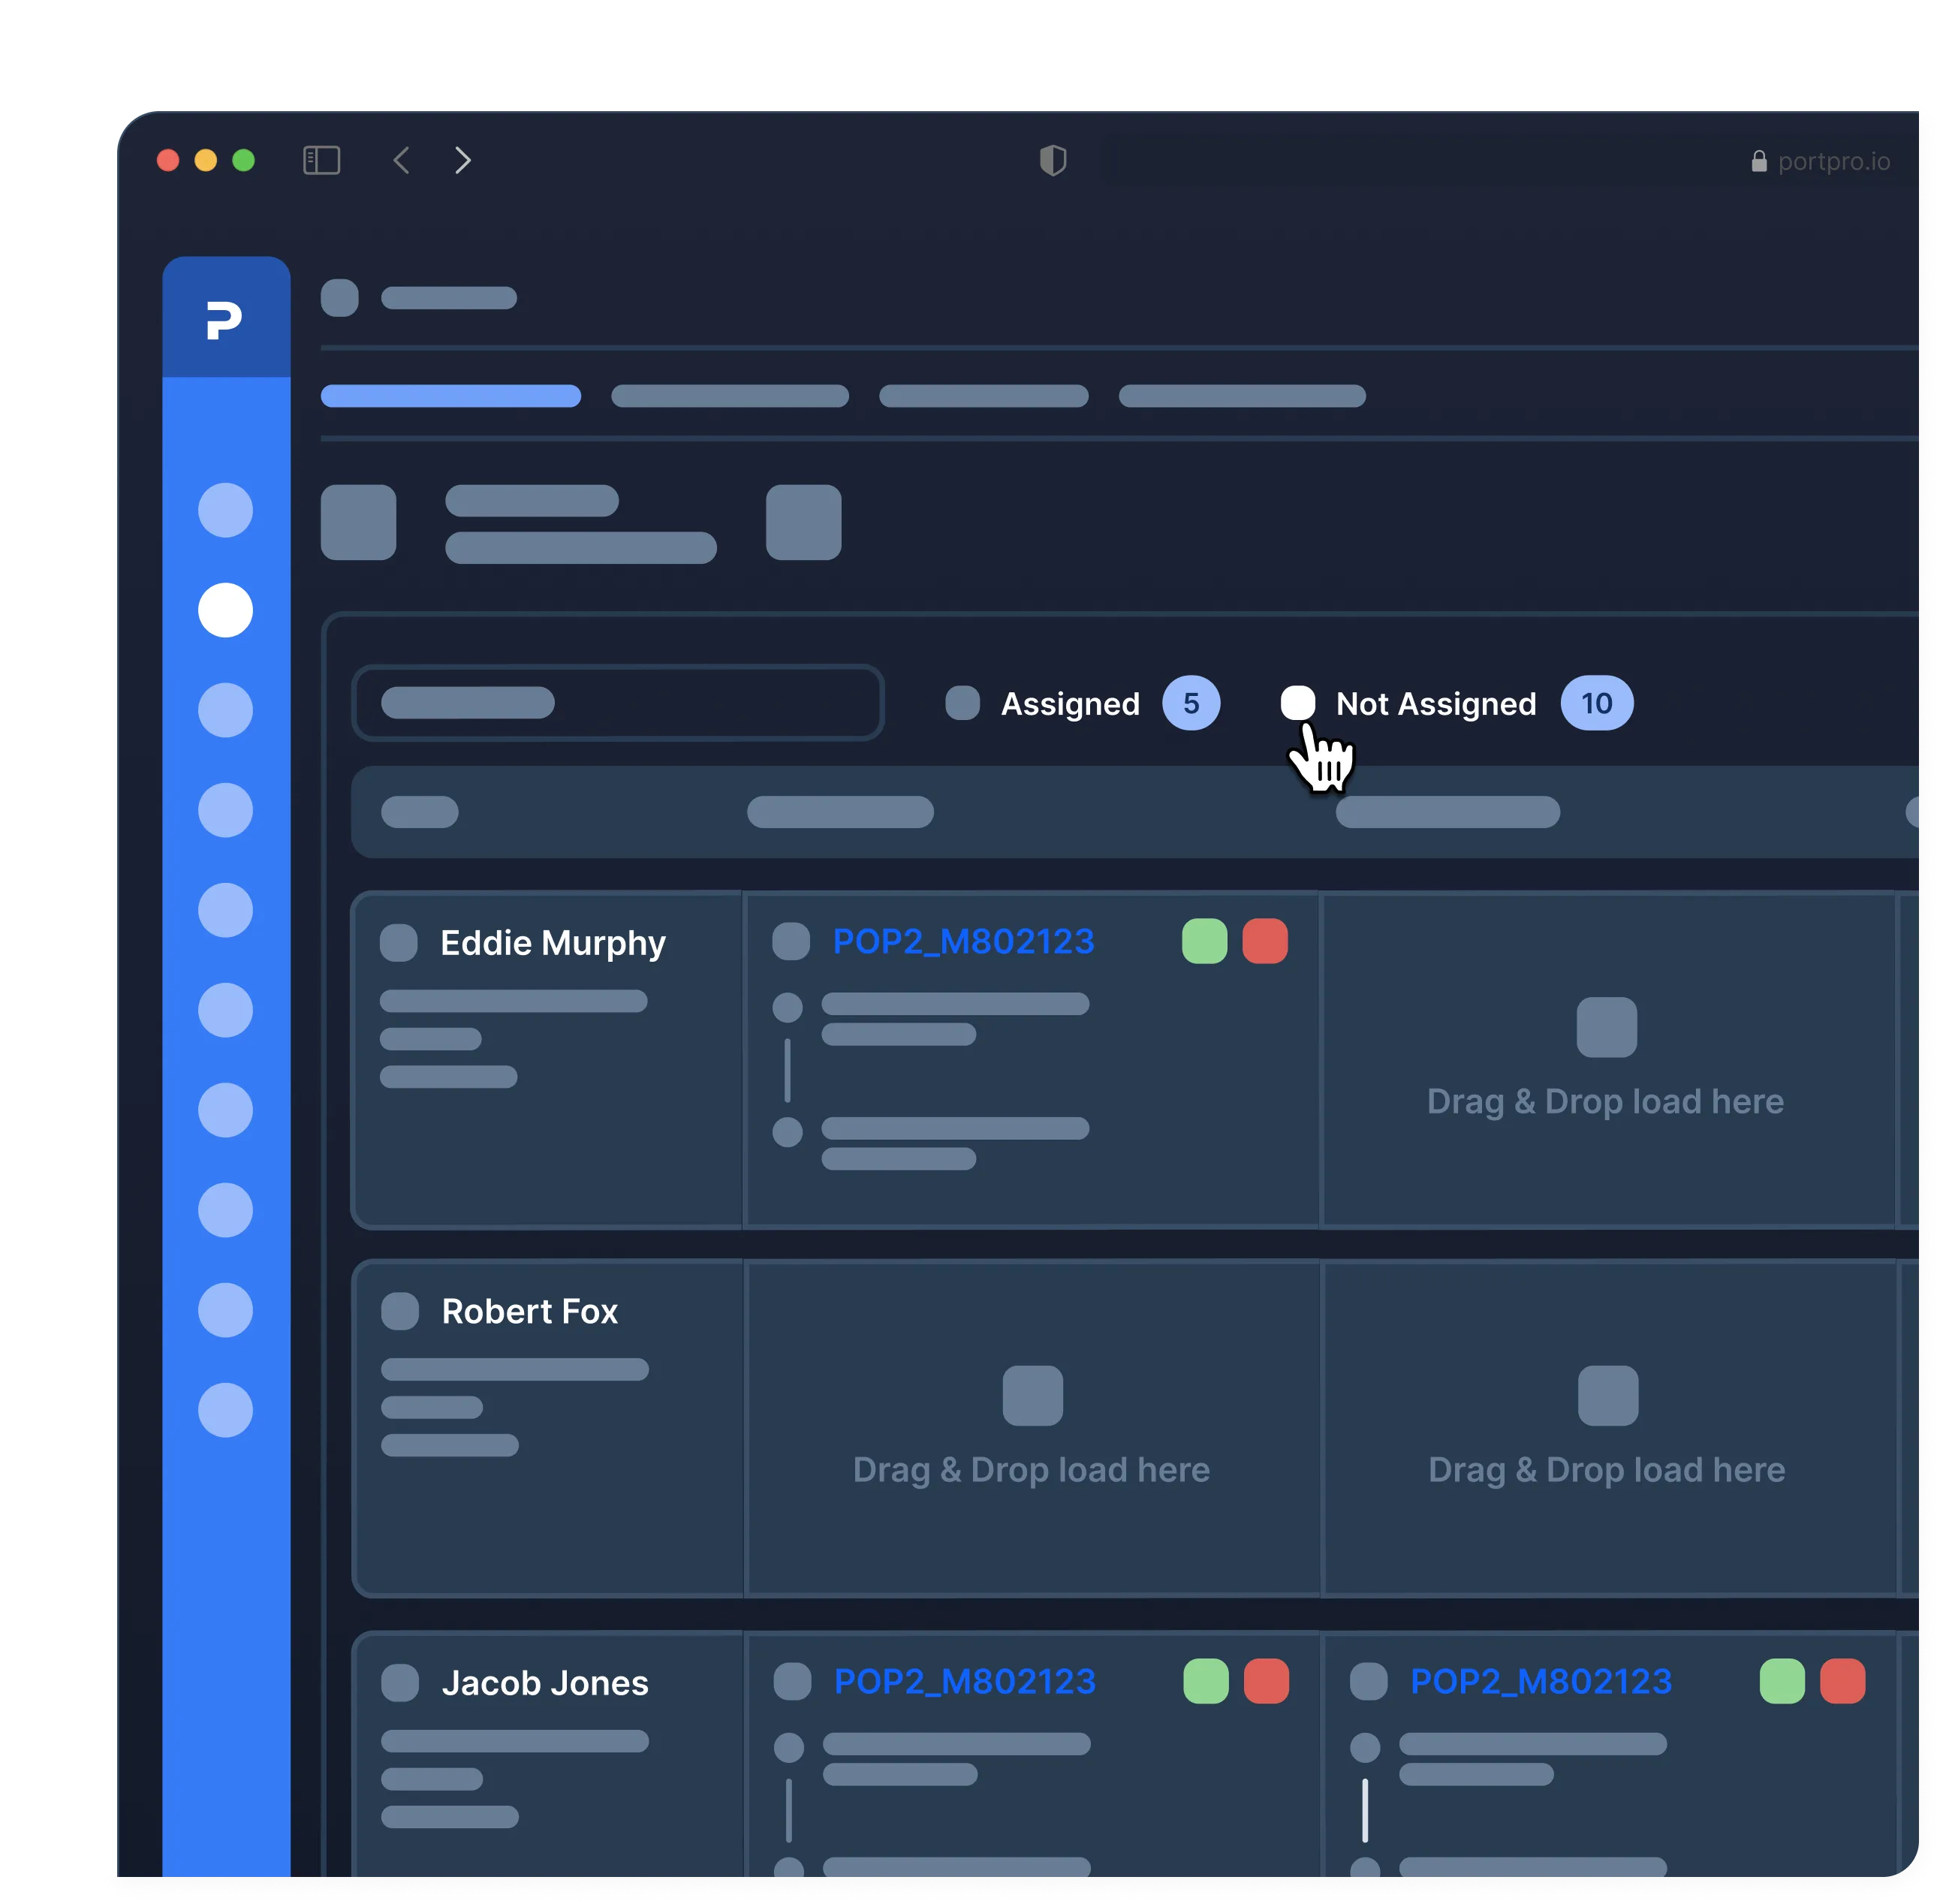Select the Jacob Jones checkbox

click(x=399, y=1682)
